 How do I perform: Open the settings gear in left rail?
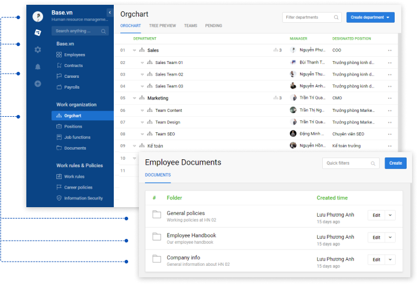(38, 50)
